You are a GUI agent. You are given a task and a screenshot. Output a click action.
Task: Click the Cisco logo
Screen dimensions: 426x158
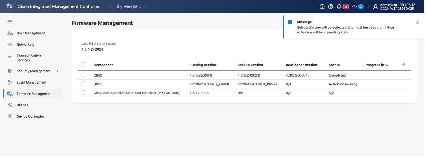(x=10, y=6)
